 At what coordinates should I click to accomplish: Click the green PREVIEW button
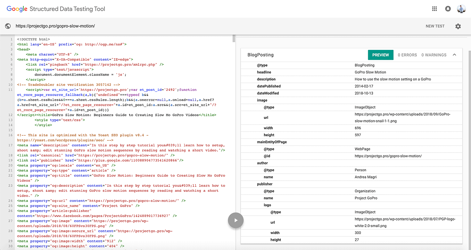point(381,55)
